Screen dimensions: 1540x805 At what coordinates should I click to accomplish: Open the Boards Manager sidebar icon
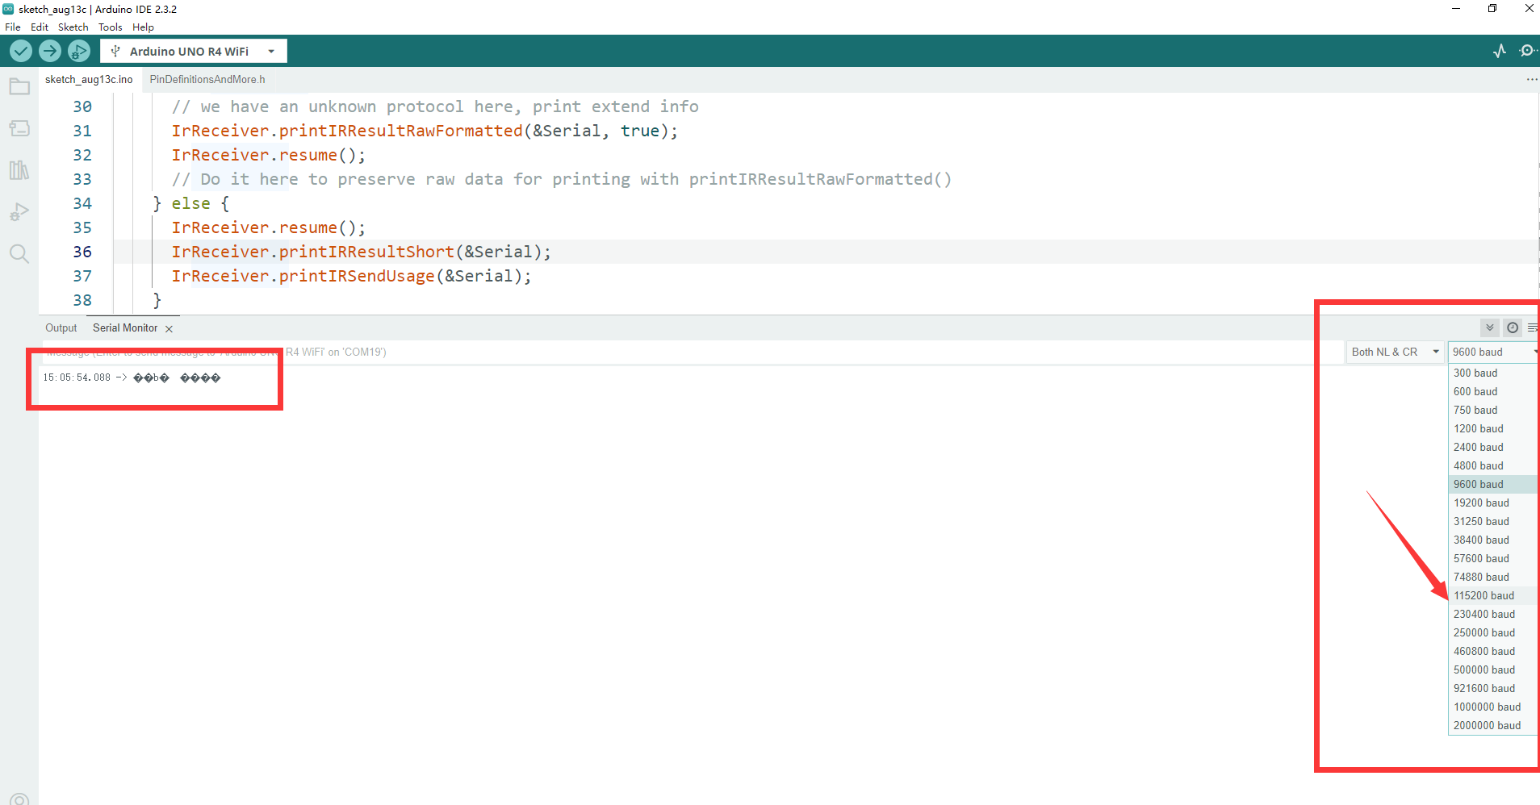tap(19, 128)
